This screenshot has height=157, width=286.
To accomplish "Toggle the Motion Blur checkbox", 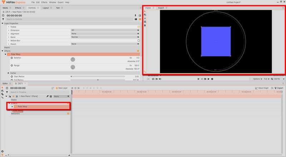I will click(x=139, y=41).
